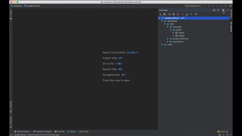Viewport: 242px width, 136px height.
Task: Collapse the public schema arrow
Action: pos(171,30)
